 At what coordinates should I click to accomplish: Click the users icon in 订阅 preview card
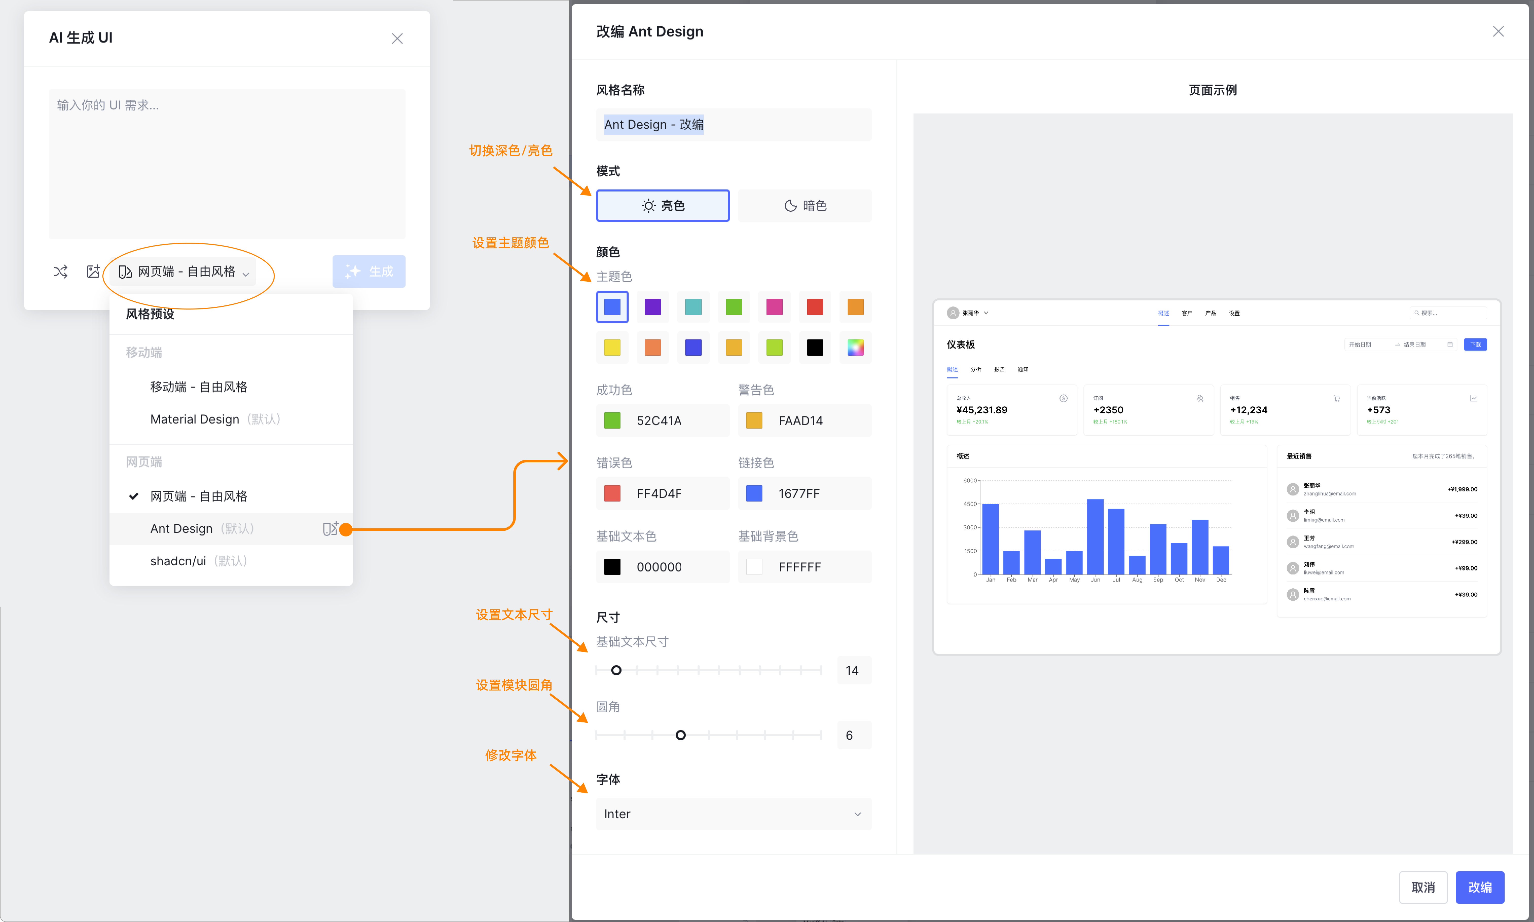pos(1200,398)
